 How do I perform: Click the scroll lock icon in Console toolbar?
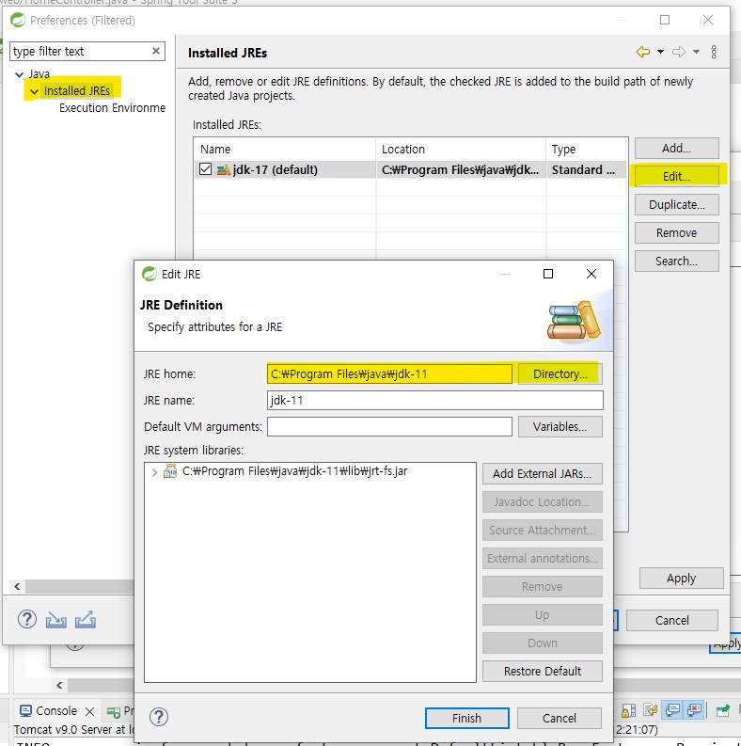pos(628,711)
